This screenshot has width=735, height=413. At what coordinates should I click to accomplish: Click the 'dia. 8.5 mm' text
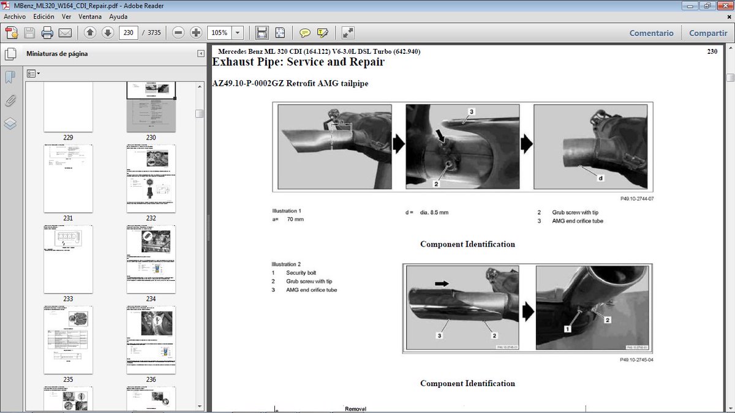coord(434,212)
